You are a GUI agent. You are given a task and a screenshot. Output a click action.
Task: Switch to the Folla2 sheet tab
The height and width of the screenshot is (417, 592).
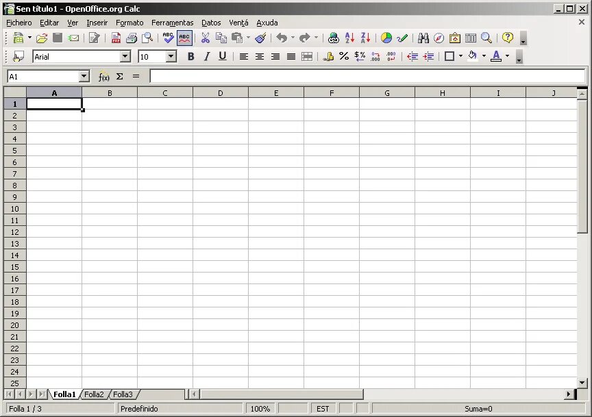tap(94, 394)
